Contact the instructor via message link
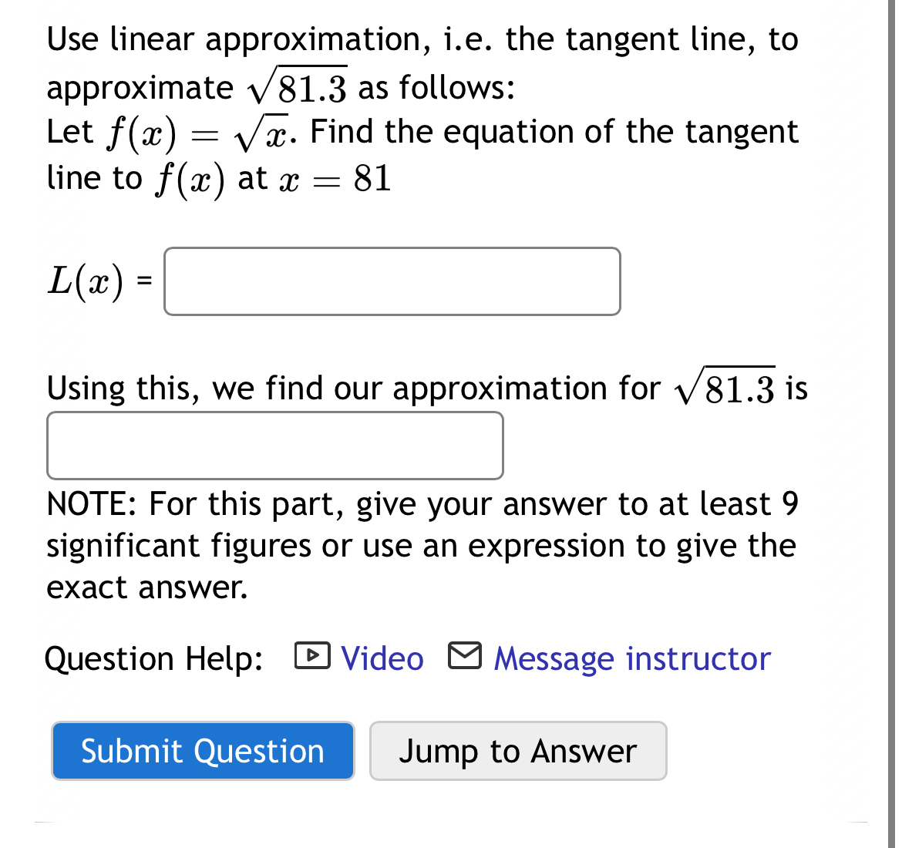This screenshot has width=902, height=848. pyautogui.click(x=631, y=660)
